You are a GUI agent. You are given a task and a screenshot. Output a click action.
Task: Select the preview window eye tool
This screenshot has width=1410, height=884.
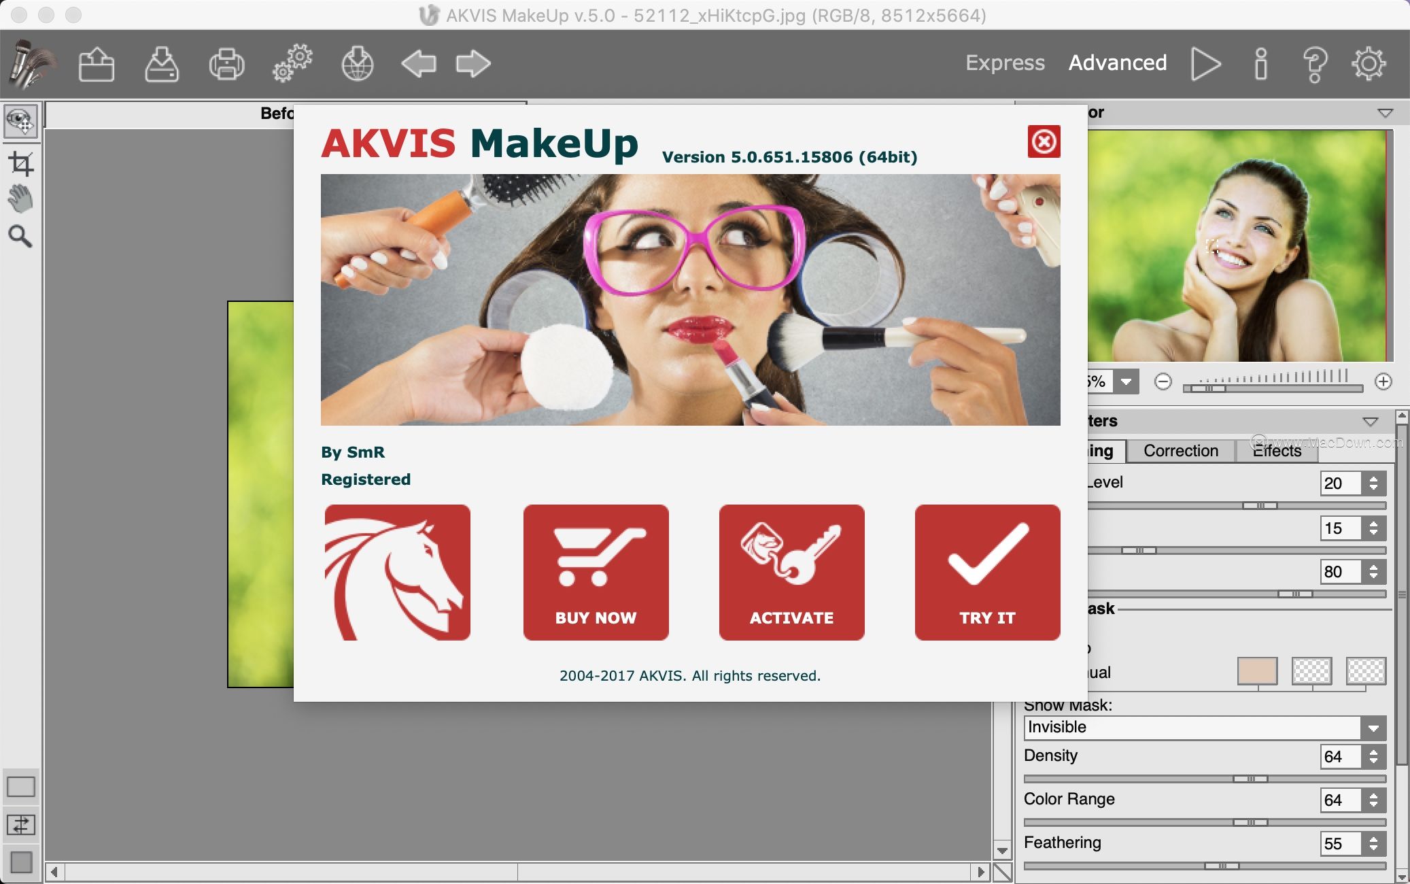point(21,121)
